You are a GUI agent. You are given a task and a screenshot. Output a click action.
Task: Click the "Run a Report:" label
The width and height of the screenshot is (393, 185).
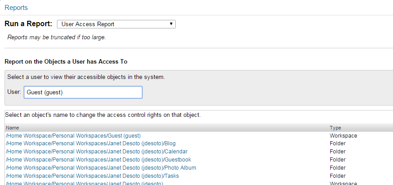coord(28,24)
